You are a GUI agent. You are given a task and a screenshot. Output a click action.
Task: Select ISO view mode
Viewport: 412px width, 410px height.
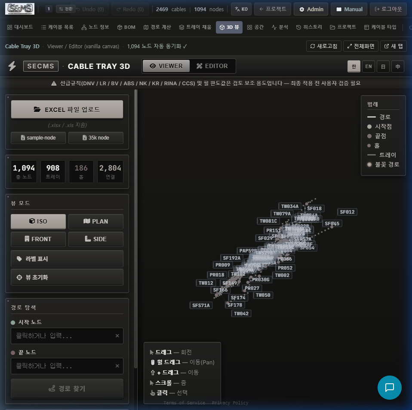tap(38, 221)
